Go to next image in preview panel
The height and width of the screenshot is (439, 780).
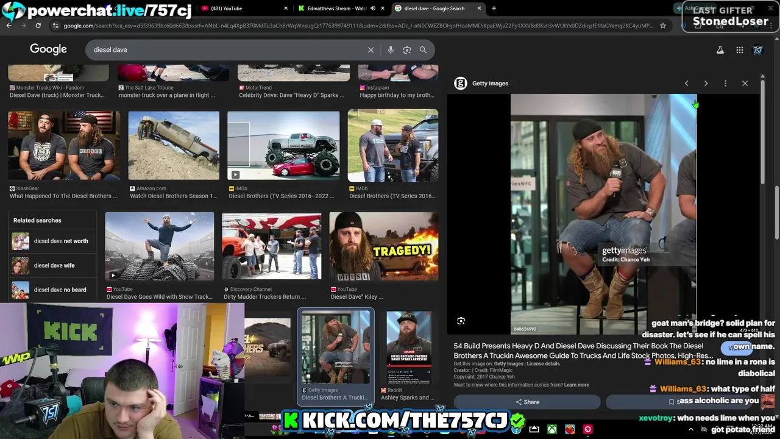[706, 84]
